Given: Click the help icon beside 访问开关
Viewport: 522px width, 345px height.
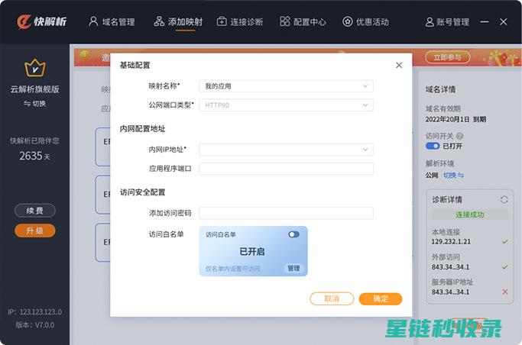Looking at the screenshot, I should click(459, 136).
